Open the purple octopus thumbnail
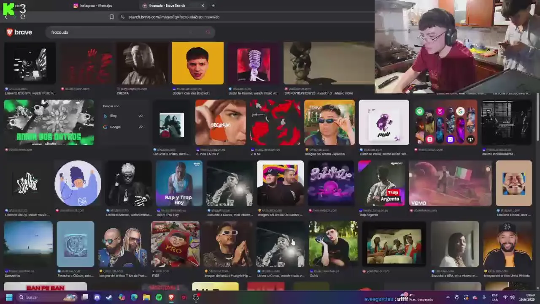This screenshot has height=304, width=540. click(x=331, y=183)
